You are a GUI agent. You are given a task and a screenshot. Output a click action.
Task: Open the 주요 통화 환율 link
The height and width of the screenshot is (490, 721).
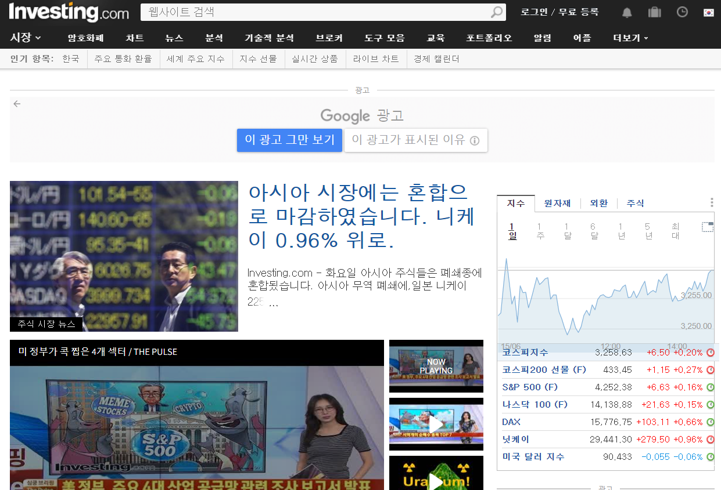(x=123, y=59)
